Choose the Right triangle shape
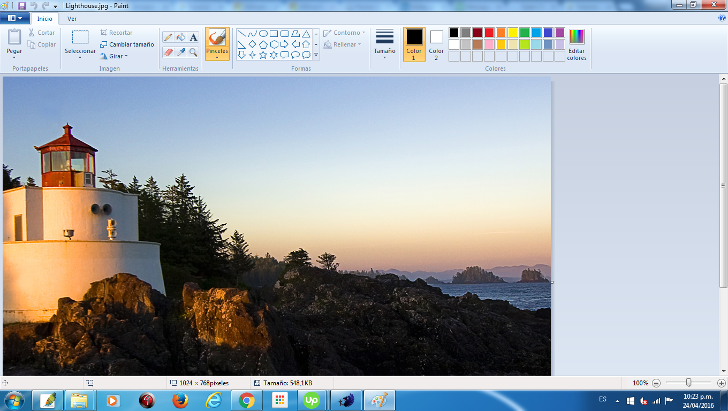Screen dimensions: 728x411 click(x=242, y=44)
